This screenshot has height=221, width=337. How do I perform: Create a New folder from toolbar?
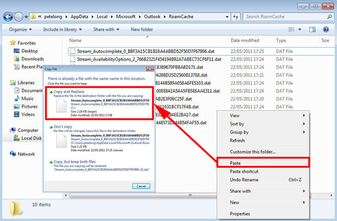(x=142, y=29)
